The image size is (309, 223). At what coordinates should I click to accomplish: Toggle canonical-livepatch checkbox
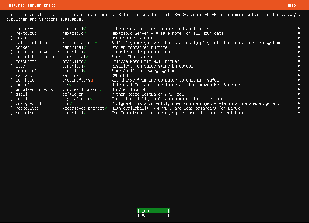[10, 52]
